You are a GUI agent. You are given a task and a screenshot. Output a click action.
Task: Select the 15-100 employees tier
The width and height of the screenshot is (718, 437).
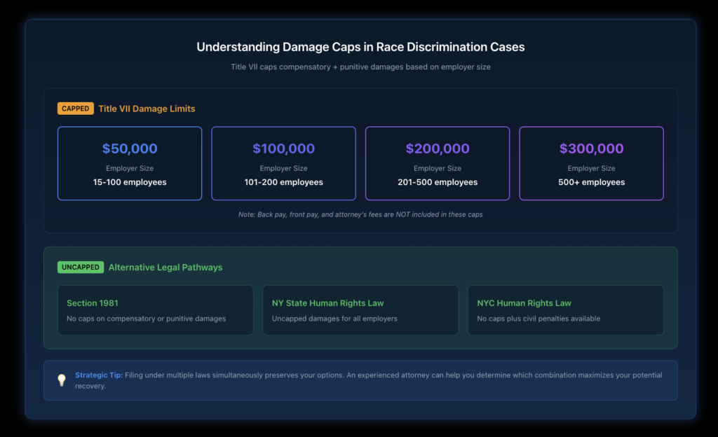click(x=129, y=182)
